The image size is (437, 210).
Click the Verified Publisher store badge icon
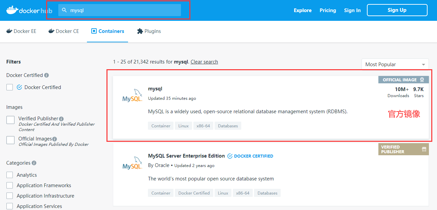[424, 149]
